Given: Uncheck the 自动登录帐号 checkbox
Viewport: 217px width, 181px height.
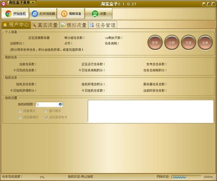Looking at the screenshot, I should 46,117.
